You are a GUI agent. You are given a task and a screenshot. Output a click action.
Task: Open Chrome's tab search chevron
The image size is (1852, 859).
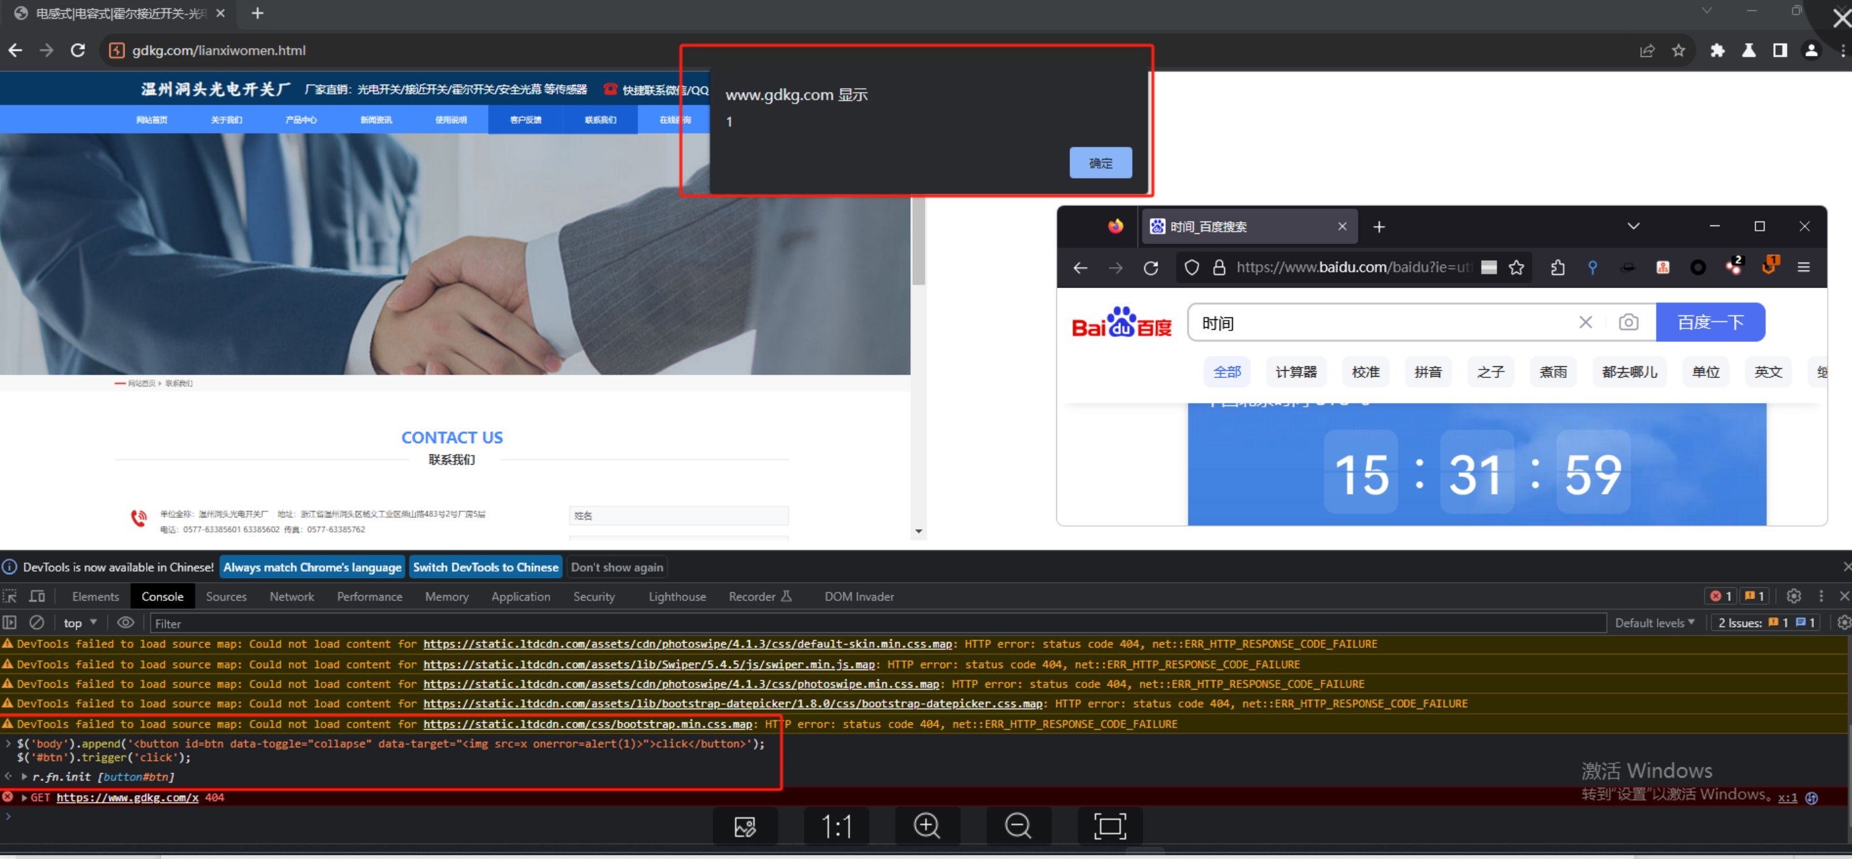1706,11
